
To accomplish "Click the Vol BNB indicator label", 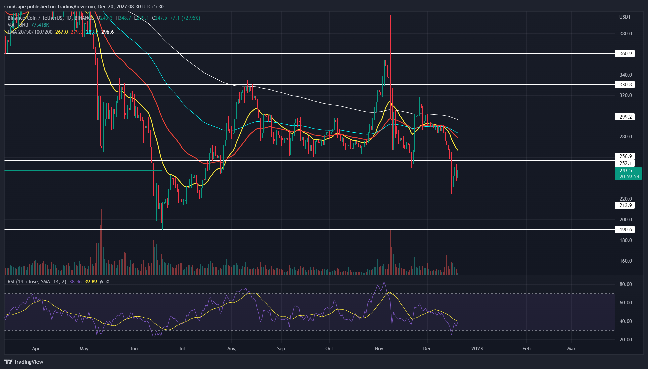I will 18,25.
